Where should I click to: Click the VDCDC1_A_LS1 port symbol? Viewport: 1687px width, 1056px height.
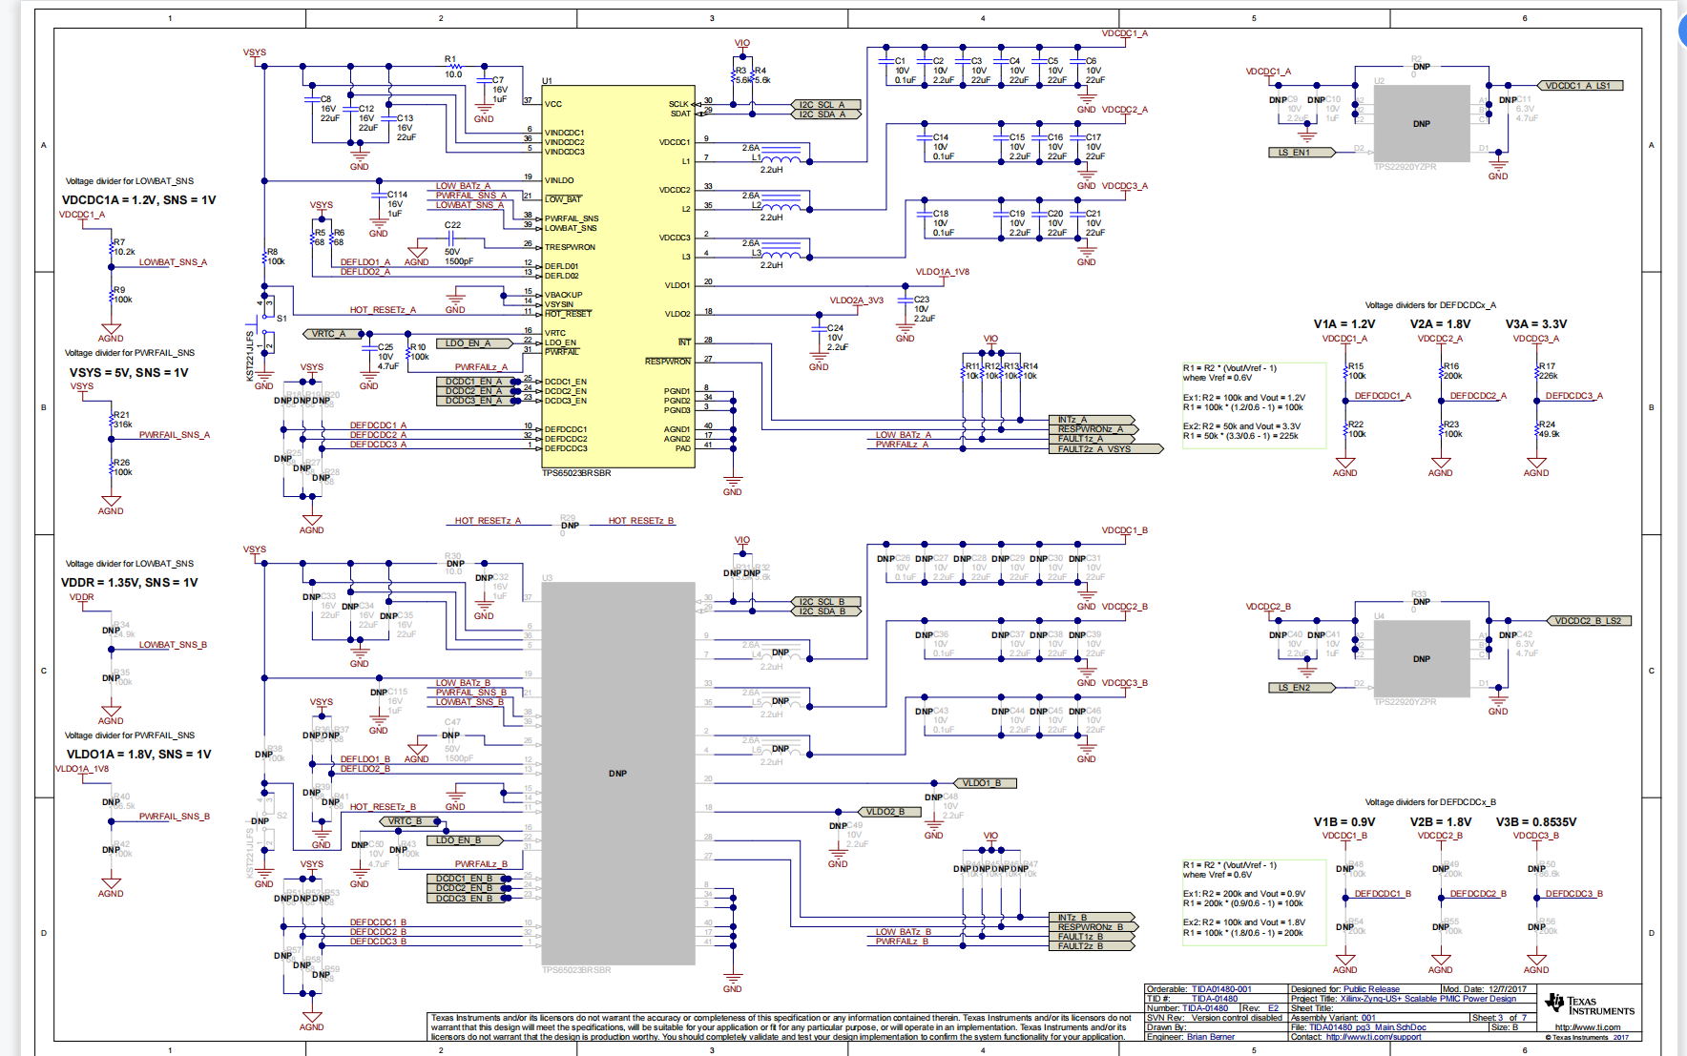click(1579, 86)
